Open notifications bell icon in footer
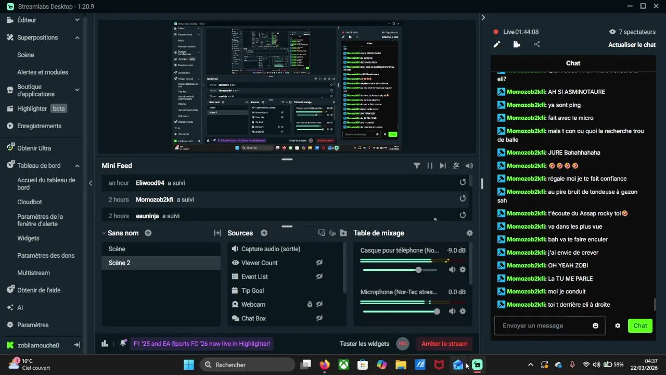The width and height of the screenshot is (666, 375). coord(123,343)
